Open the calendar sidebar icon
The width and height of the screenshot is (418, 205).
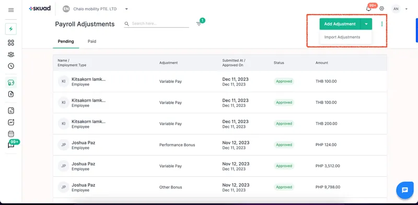click(x=11, y=134)
